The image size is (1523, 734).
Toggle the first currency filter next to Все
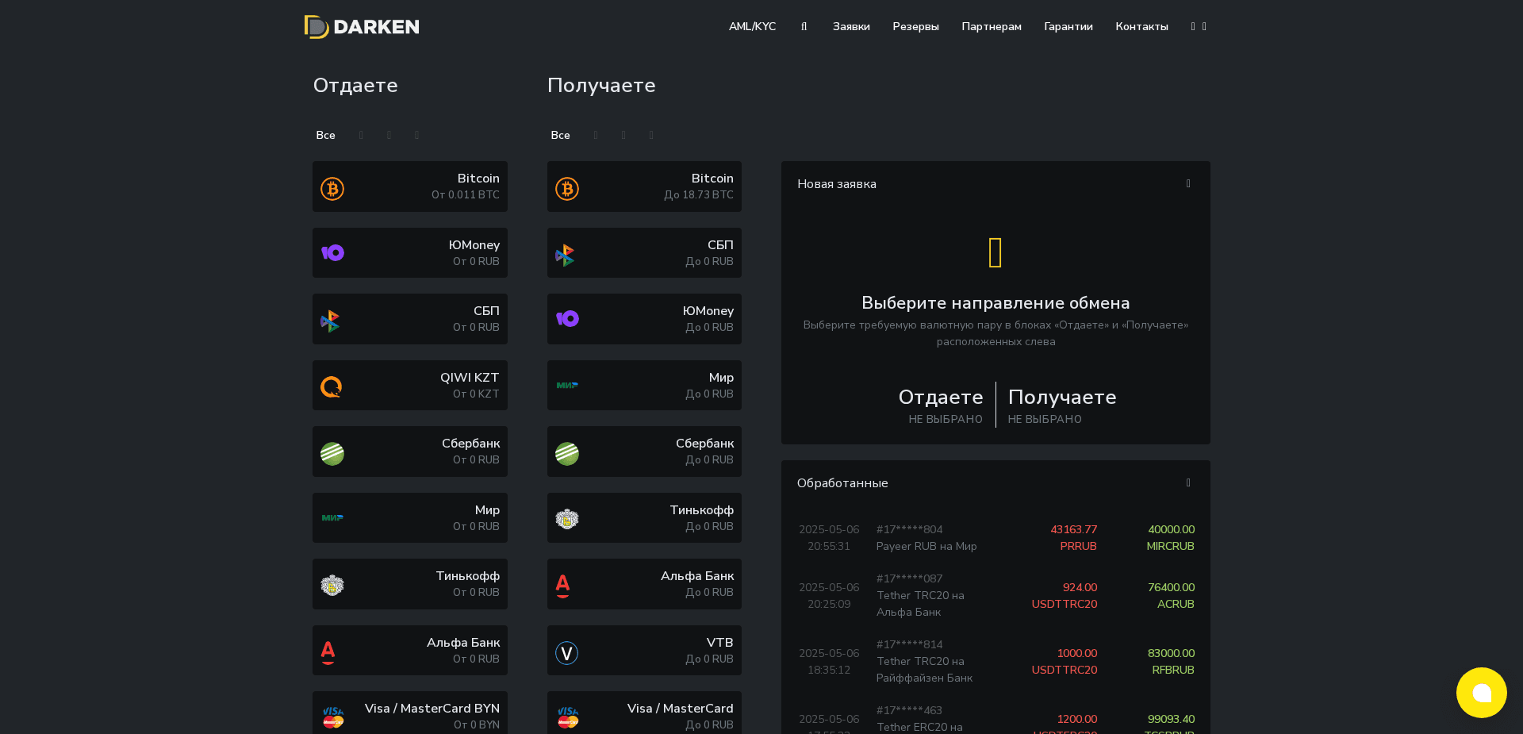click(361, 135)
